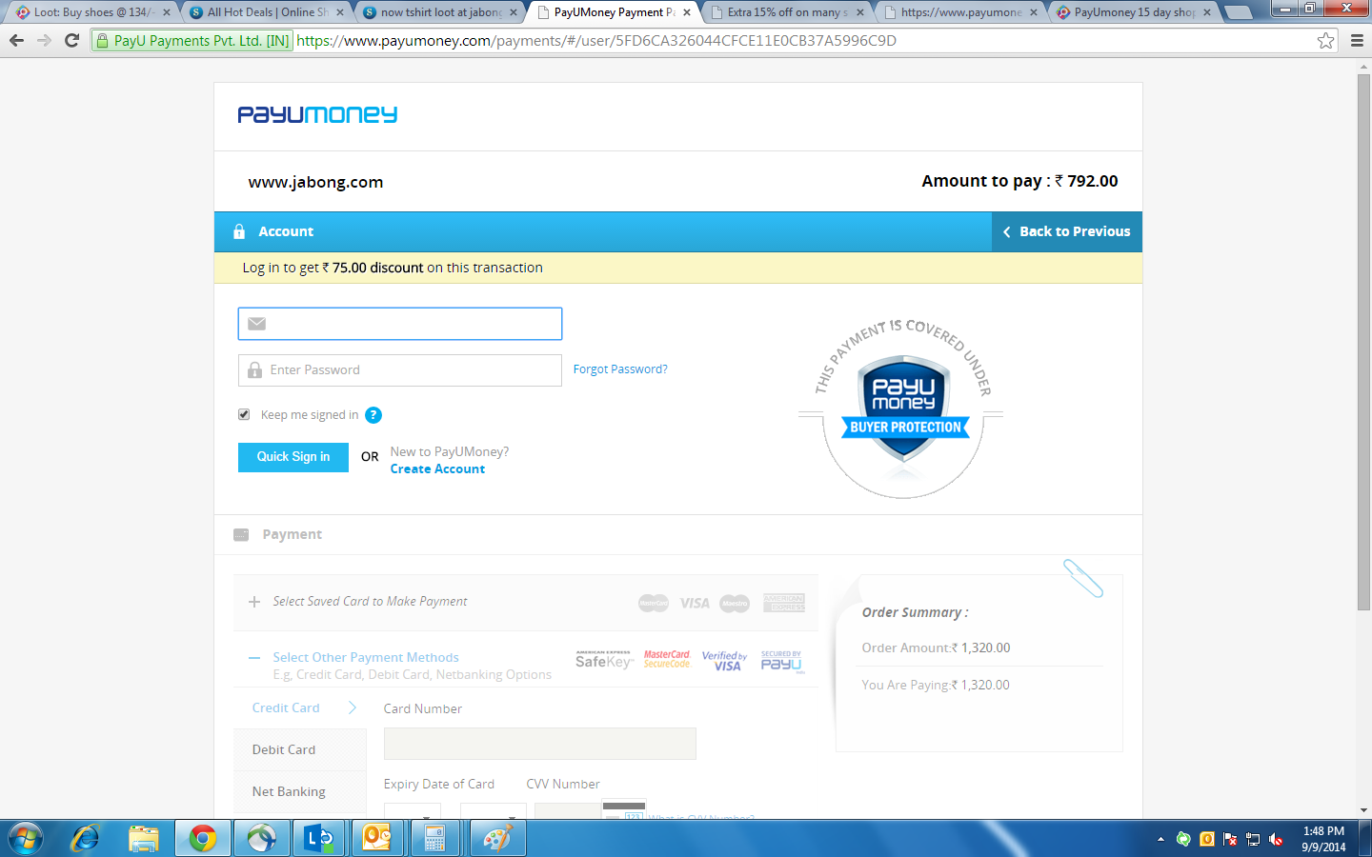Viewport: 1372px width, 857px height.
Task: Click the browser forward arrow
Action: tap(44, 40)
